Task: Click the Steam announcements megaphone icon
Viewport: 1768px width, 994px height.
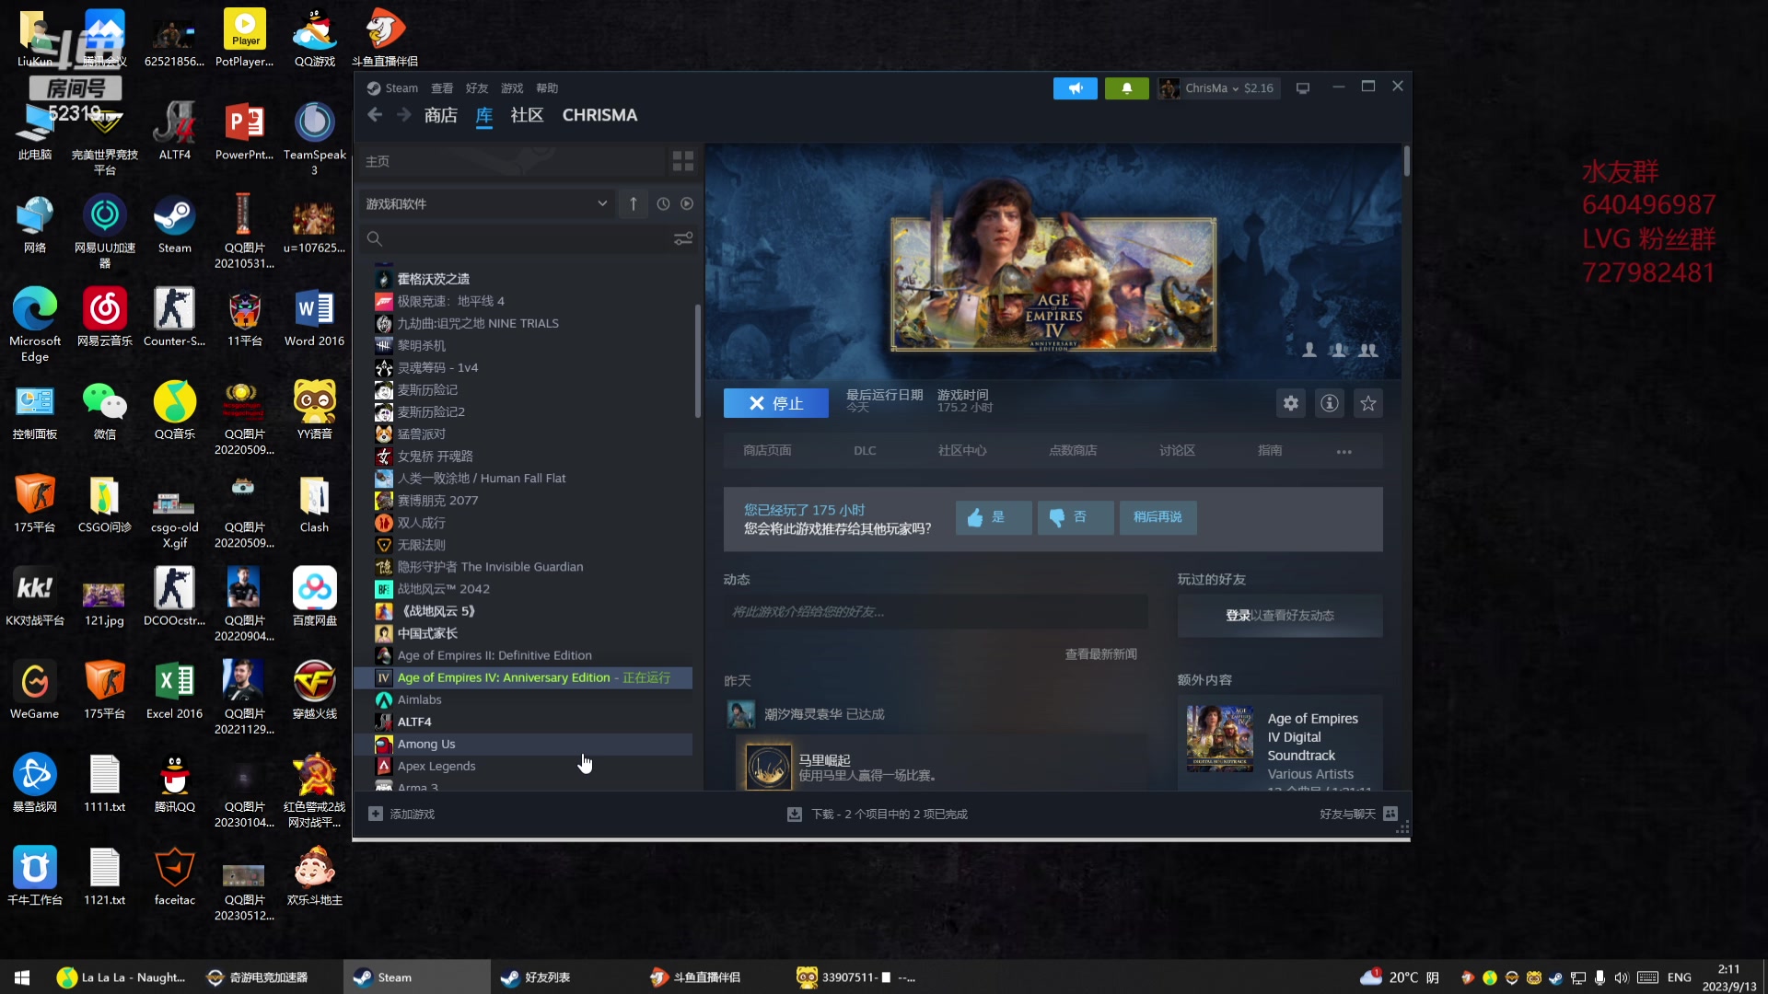Action: tap(1075, 88)
